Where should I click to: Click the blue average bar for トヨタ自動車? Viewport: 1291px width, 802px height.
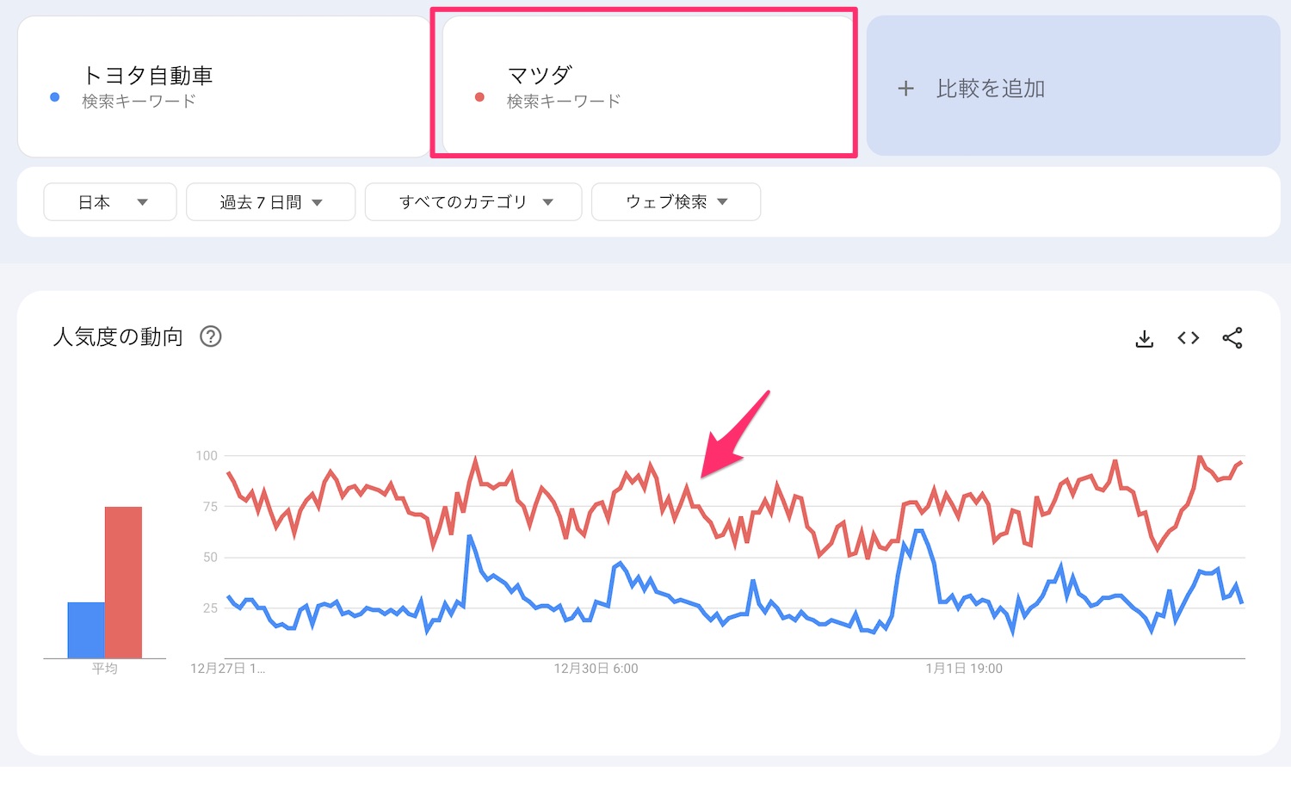click(86, 630)
